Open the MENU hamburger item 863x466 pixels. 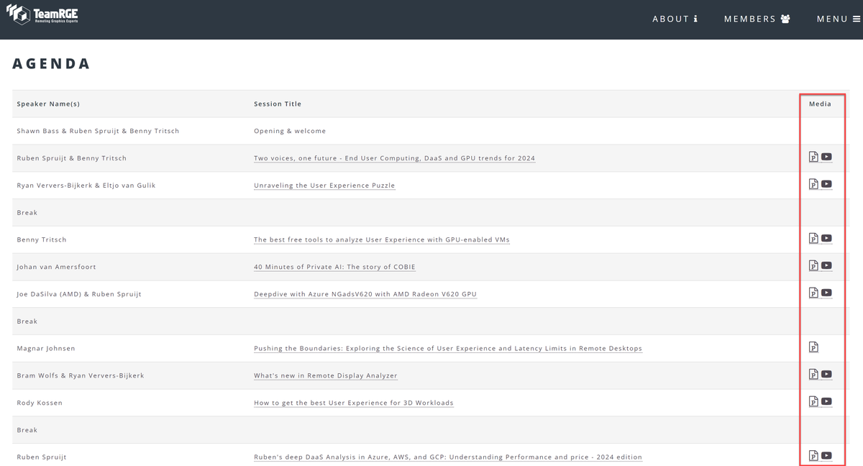[838, 19]
